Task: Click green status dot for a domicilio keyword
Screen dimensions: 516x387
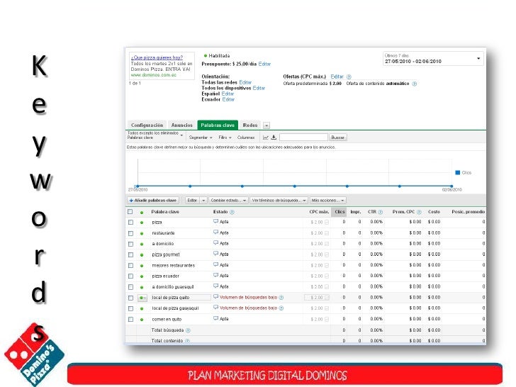Action: [142, 244]
